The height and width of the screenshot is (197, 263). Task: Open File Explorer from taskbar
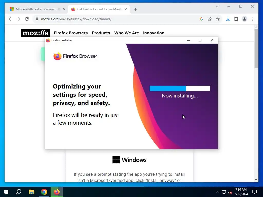click(x=31, y=192)
